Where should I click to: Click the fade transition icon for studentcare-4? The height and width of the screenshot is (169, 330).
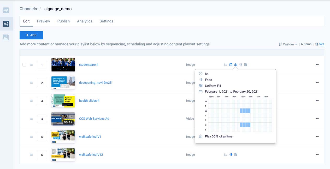pos(241,65)
